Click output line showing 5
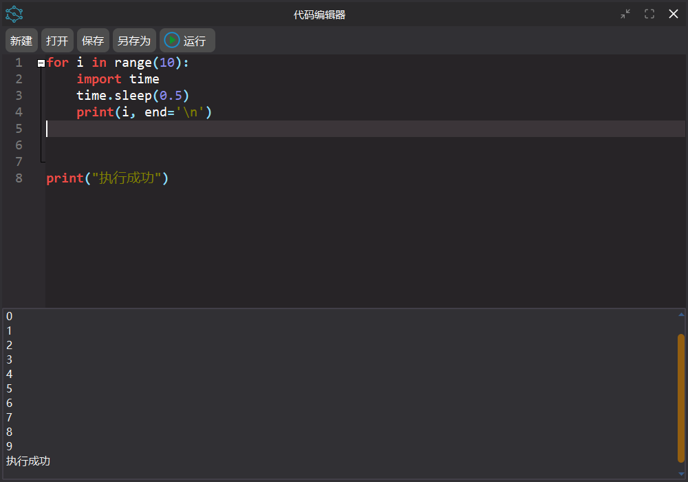The height and width of the screenshot is (482, 688). point(9,389)
